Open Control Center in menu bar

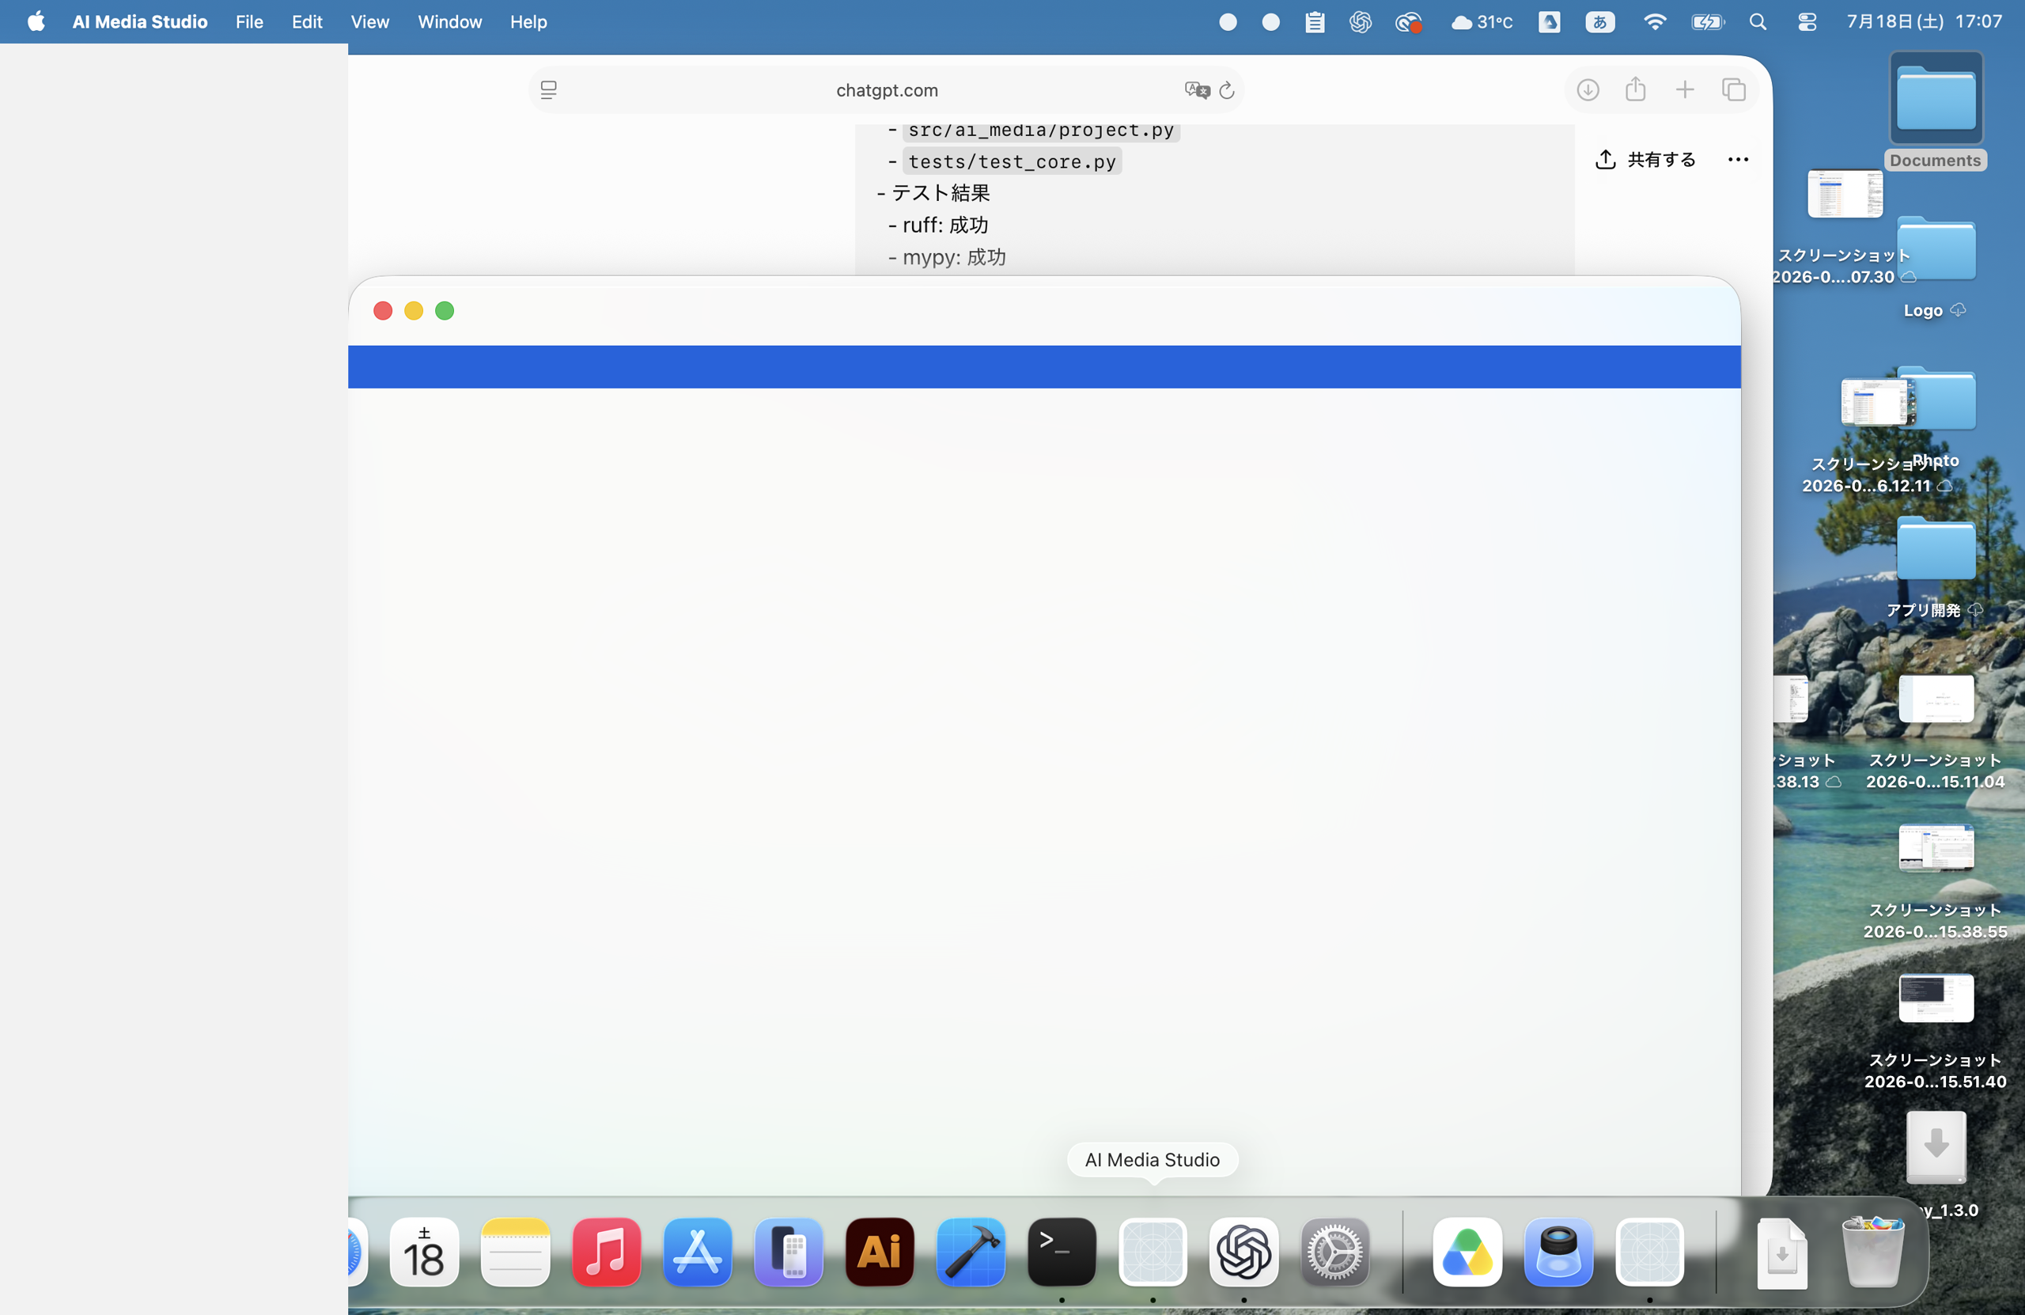pos(1807,22)
